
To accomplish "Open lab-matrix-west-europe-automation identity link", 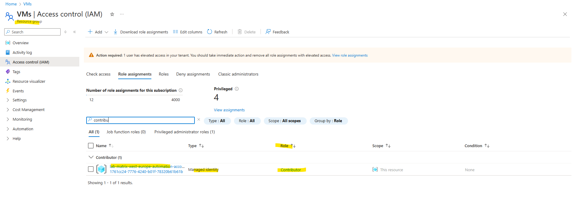I will (x=147, y=167).
